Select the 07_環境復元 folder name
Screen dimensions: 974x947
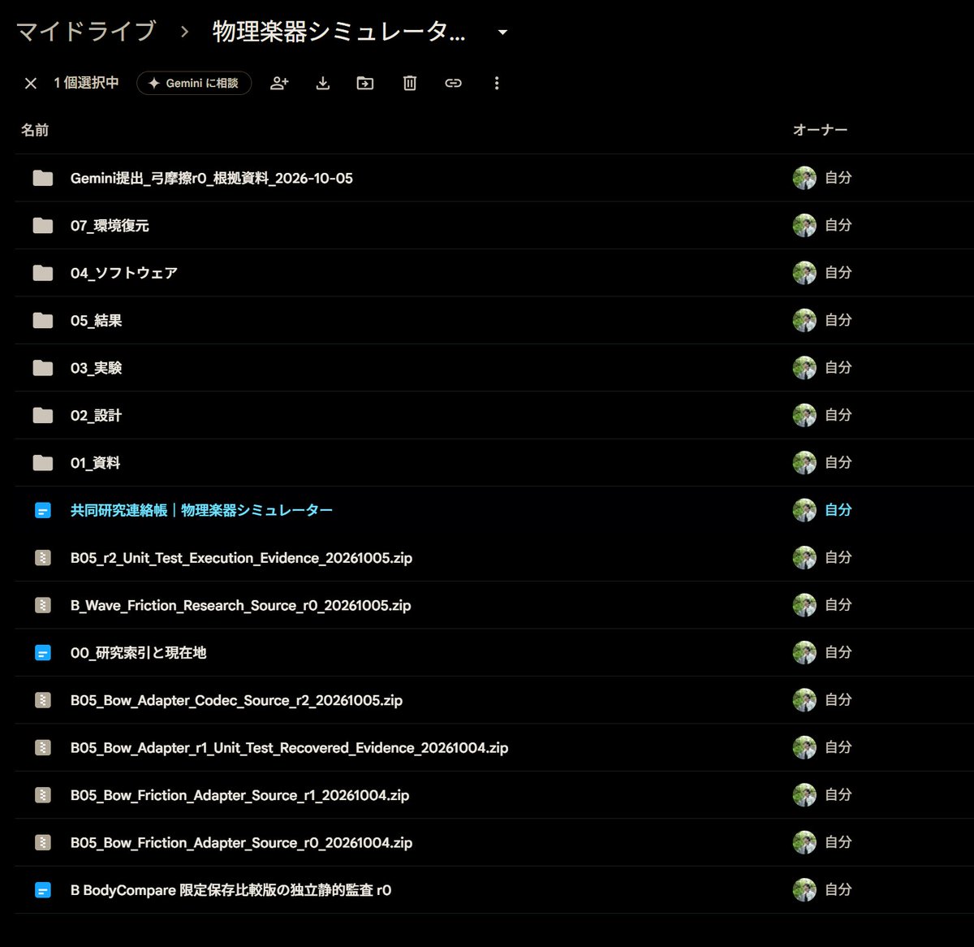(110, 226)
